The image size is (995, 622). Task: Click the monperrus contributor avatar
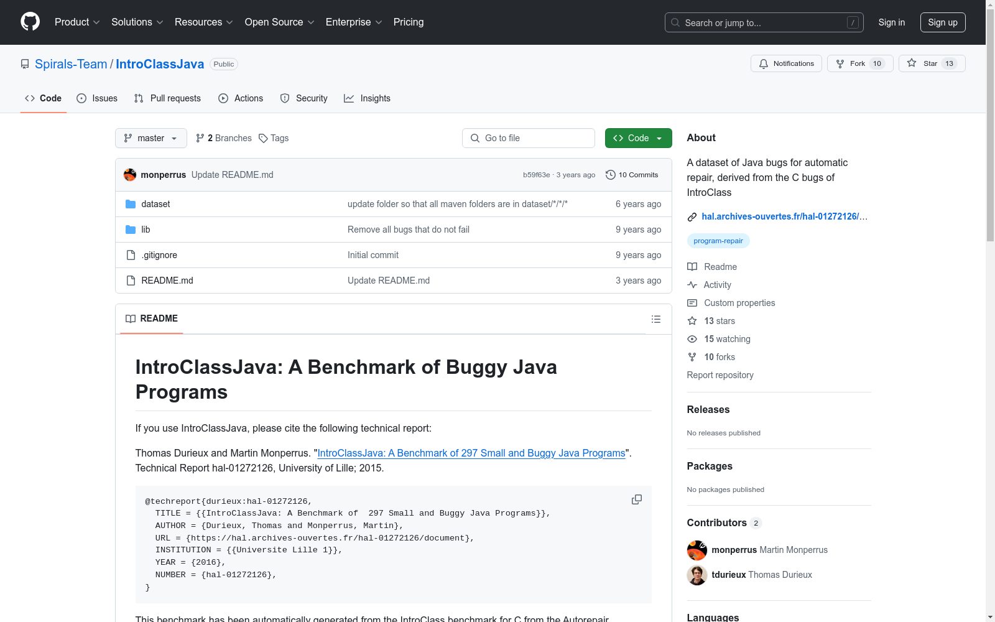pos(697,550)
